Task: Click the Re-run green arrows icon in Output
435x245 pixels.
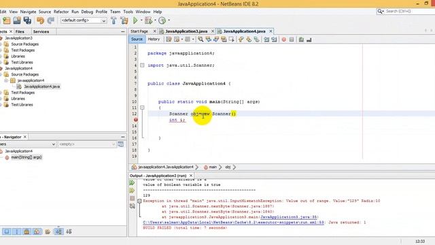Action: 133,183
